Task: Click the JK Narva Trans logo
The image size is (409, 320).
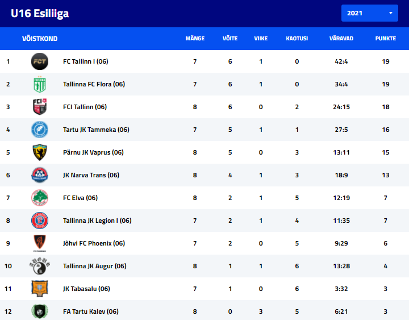Action: coord(40,175)
